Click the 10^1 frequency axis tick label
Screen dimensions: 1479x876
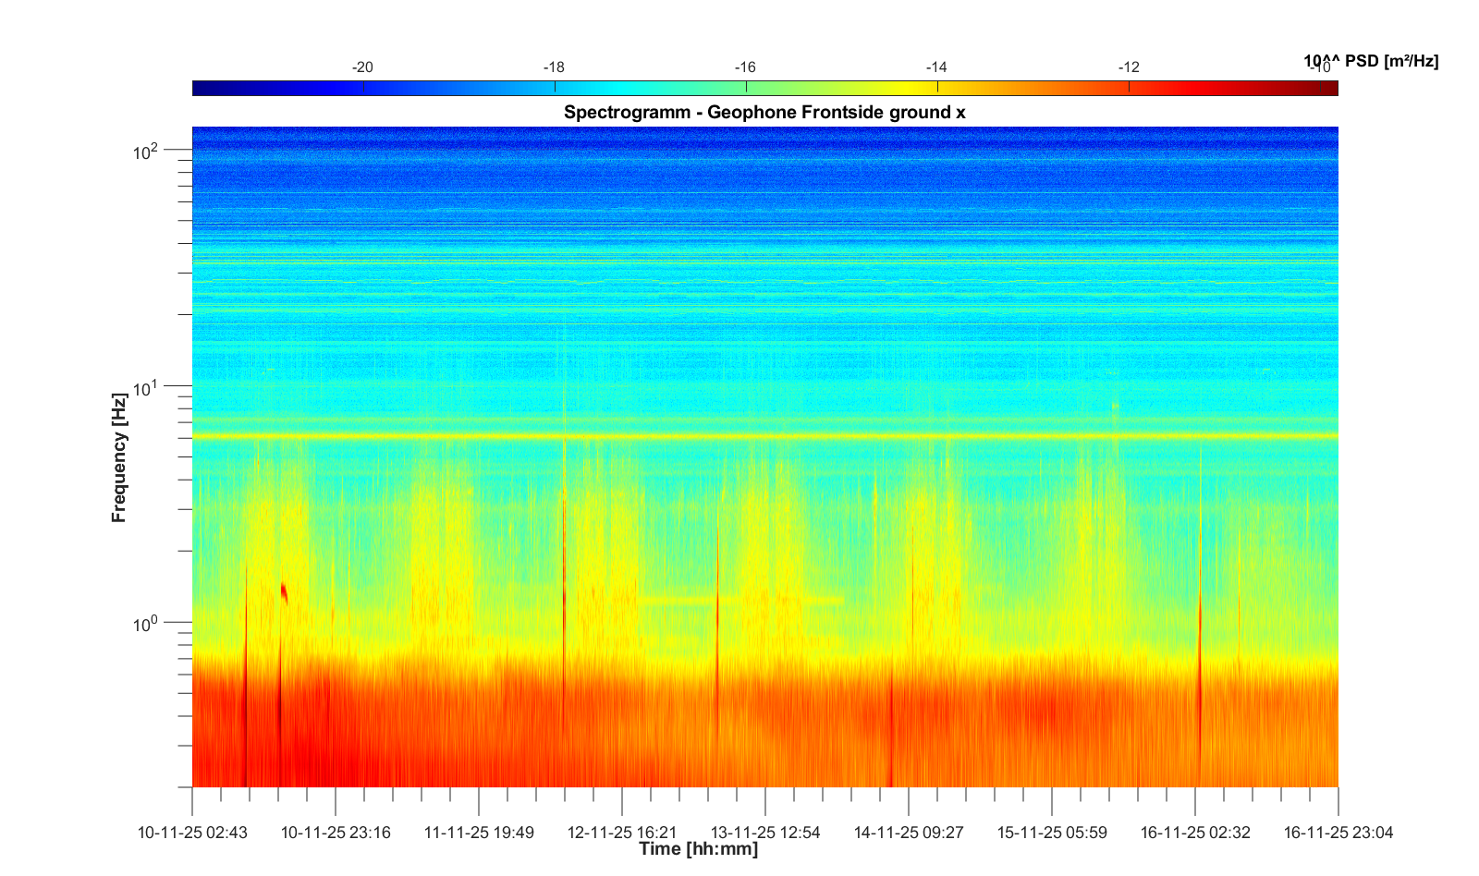pyautogui.click(x=146, y=388)
